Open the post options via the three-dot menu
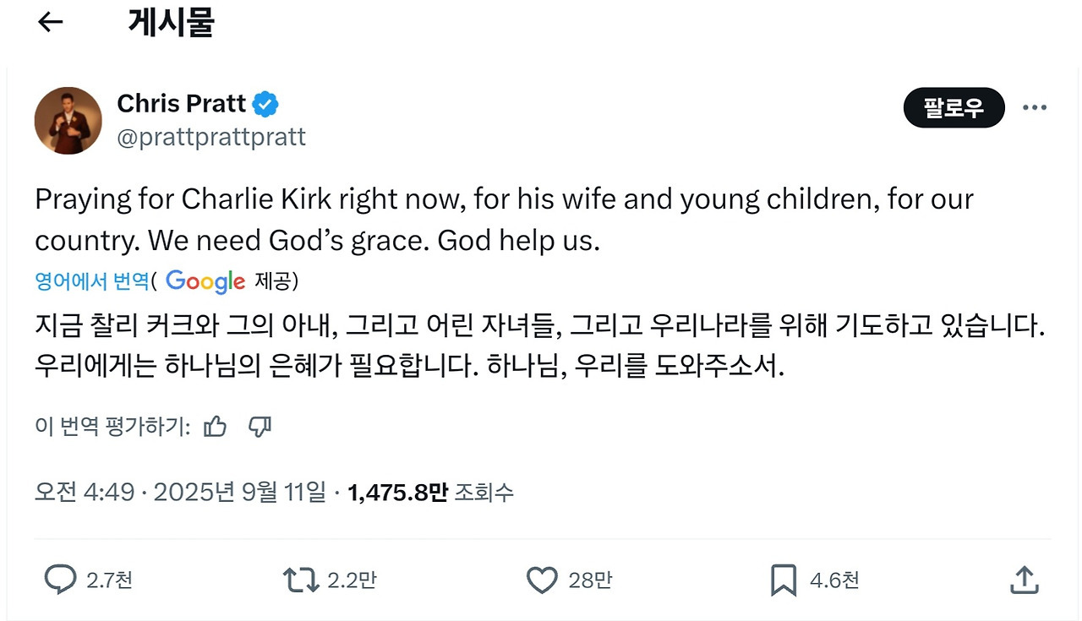This screenshot has width=1082, height=621. point(1035,107)
